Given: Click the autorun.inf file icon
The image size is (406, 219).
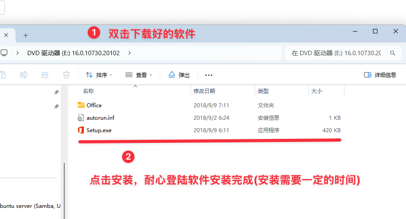Looking at the screenshot, I should [81, 118].
